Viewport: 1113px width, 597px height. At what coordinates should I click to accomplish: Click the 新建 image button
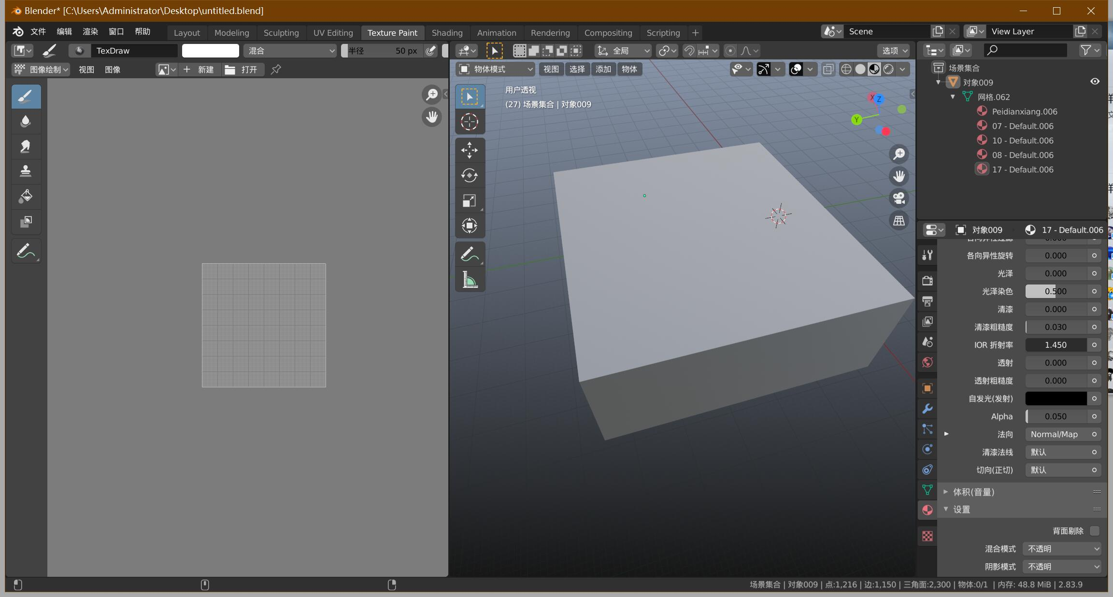tap(199, 70)
